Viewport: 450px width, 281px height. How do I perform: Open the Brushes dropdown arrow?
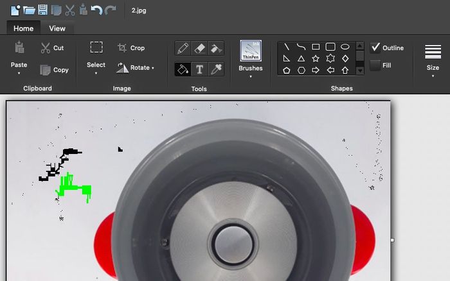point(251,76)
